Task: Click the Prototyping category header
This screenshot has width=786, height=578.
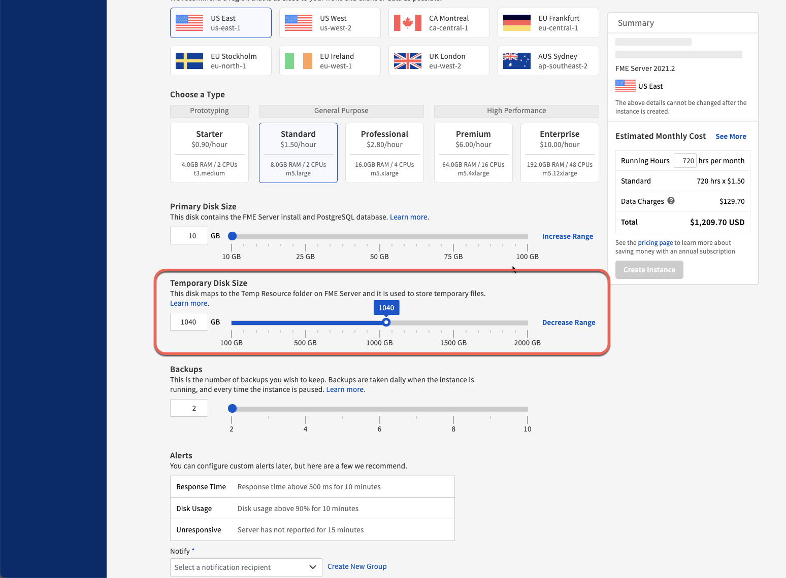Action: 209,111
